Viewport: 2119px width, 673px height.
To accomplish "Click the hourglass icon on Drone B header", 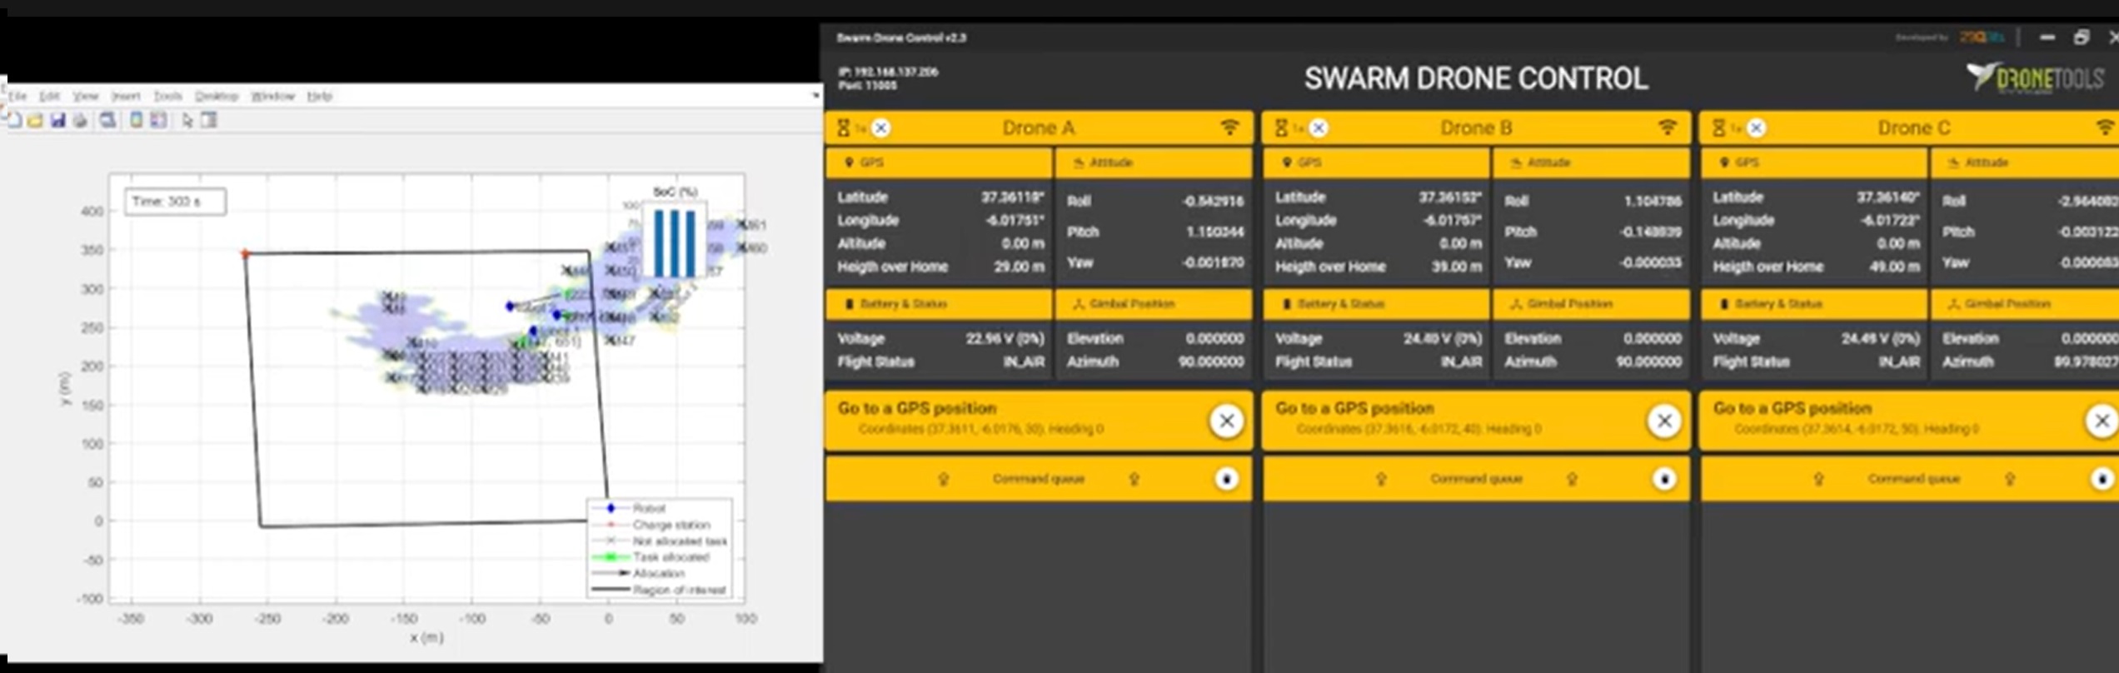I will (x=1281, y=128).
